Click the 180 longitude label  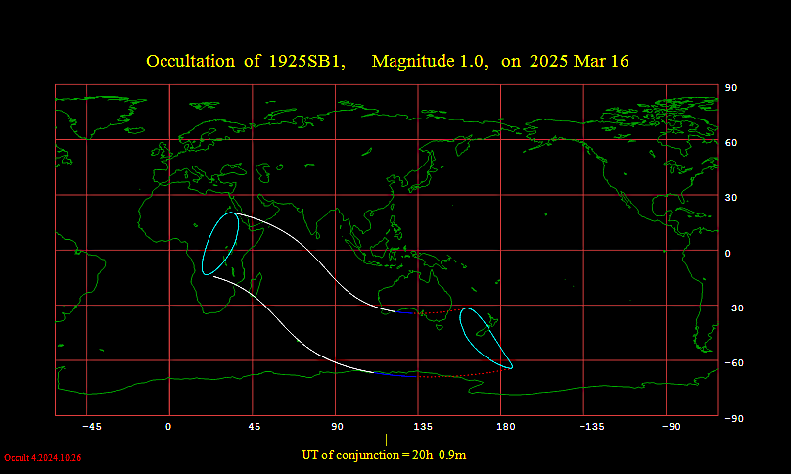[x=505, y=427]
